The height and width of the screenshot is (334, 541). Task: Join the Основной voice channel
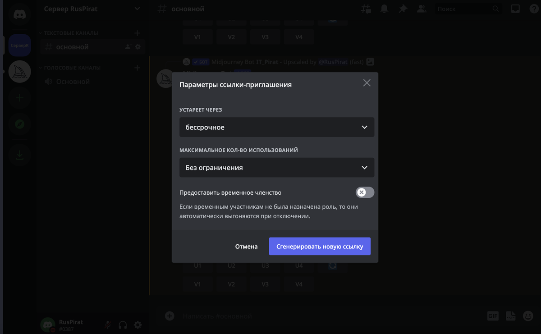(73, 82)
